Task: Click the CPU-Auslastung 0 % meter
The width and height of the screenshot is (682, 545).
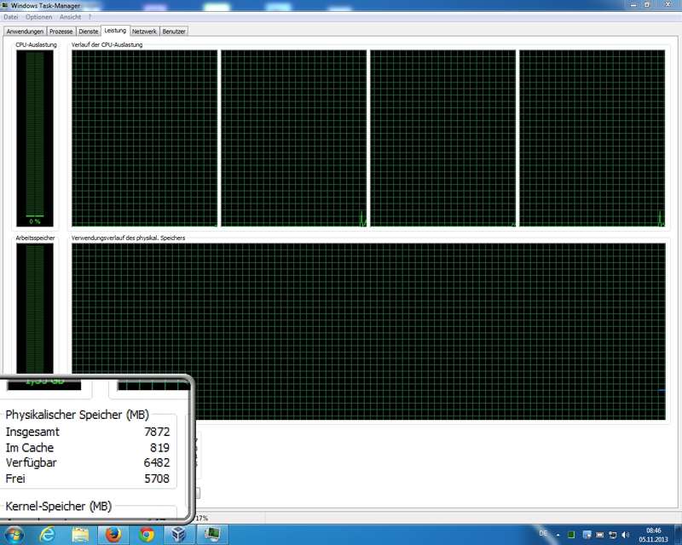Action: coord(35,138)
